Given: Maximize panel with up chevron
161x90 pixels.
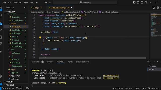Looking at the screenshot, I should click(x=158, y=62).
